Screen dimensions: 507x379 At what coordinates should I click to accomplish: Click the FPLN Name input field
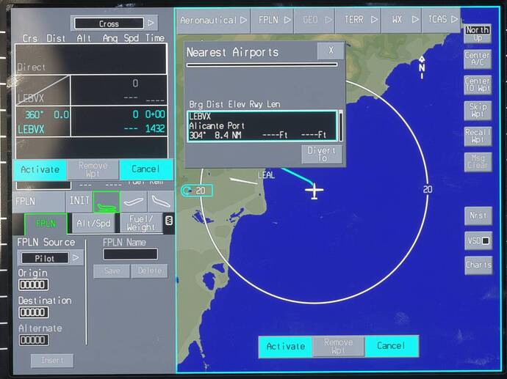[x=130, y=254]
